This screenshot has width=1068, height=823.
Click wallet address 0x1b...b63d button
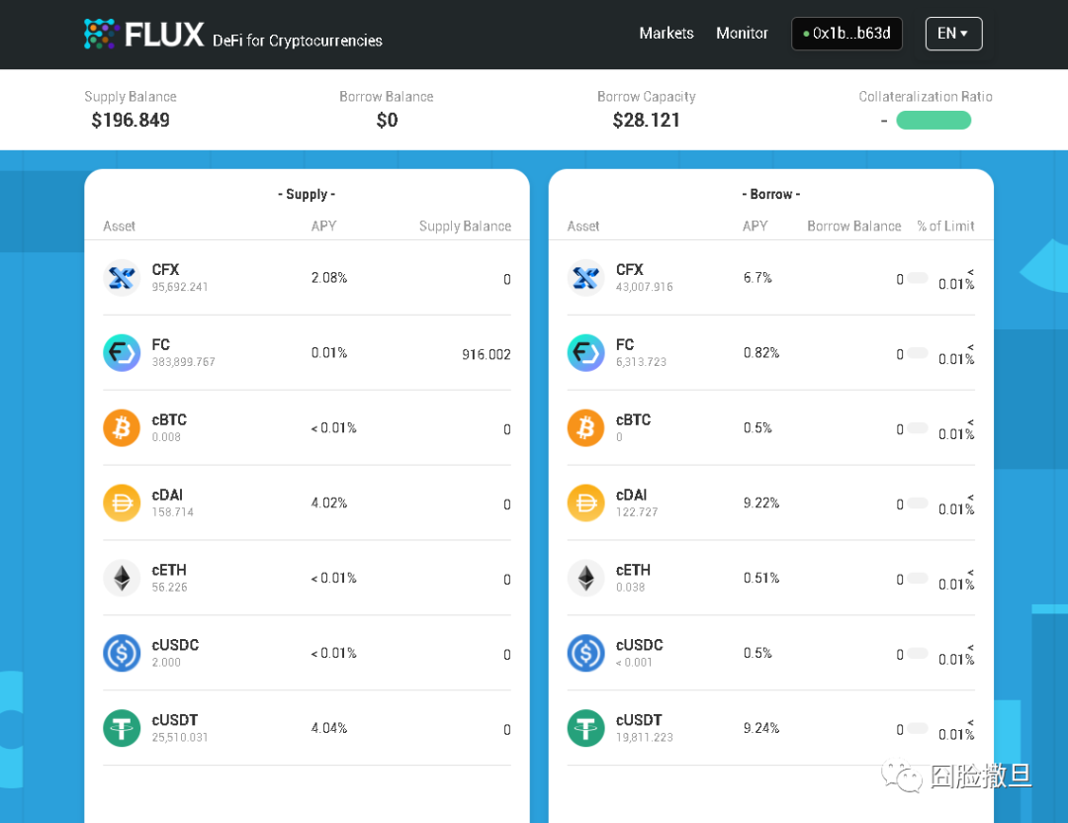846,34
